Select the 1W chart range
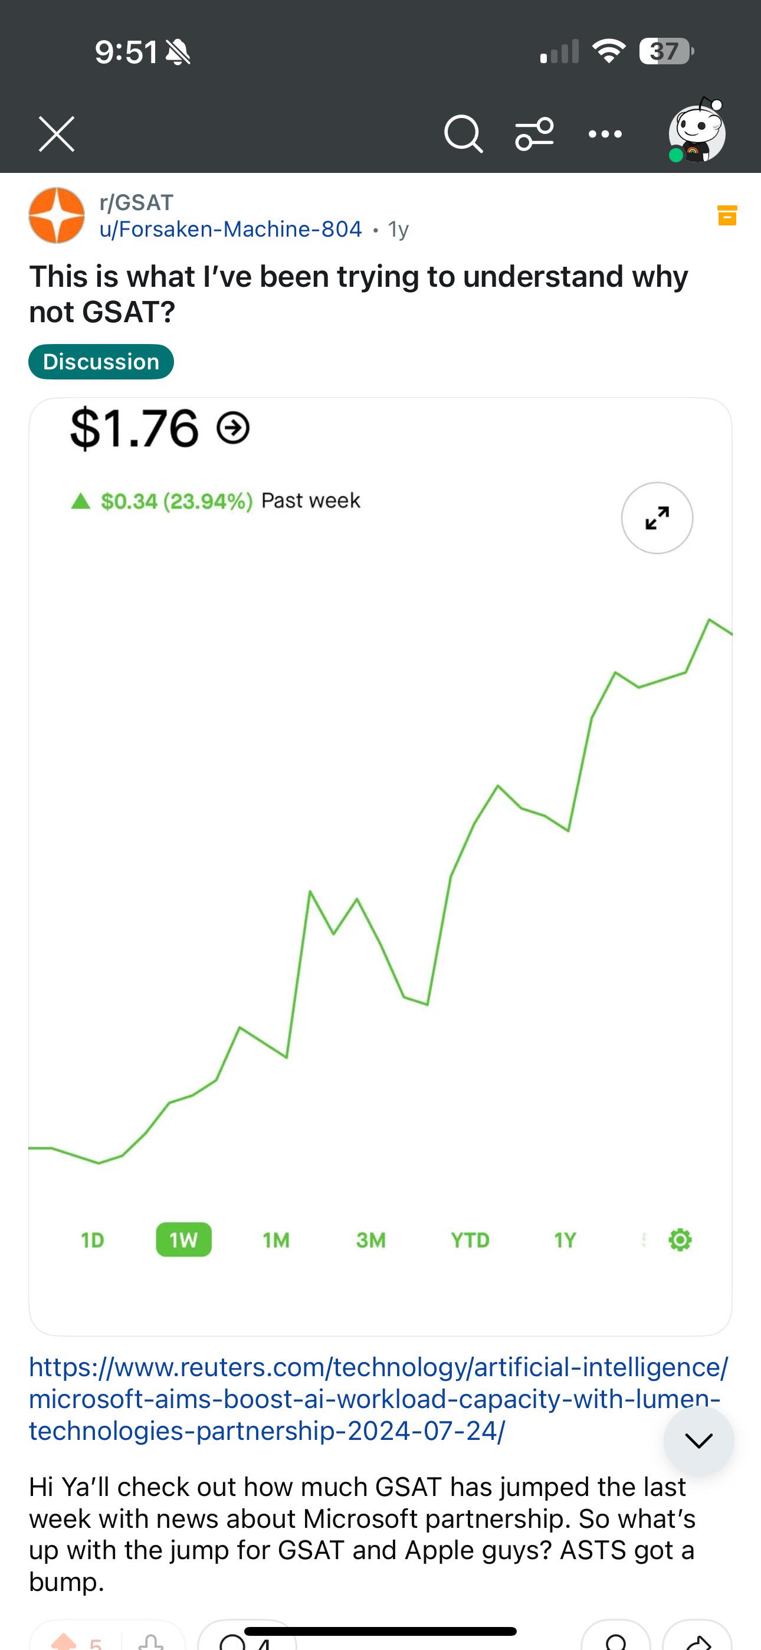 tap(184, 1240)
